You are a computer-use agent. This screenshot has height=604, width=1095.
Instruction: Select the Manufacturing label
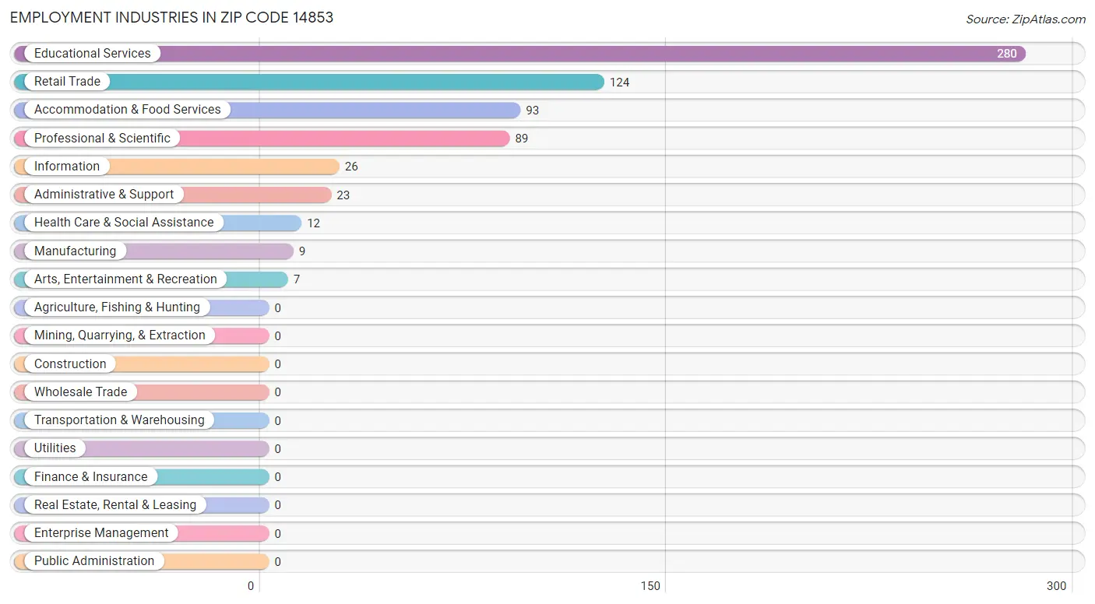(x=75, y=251)
